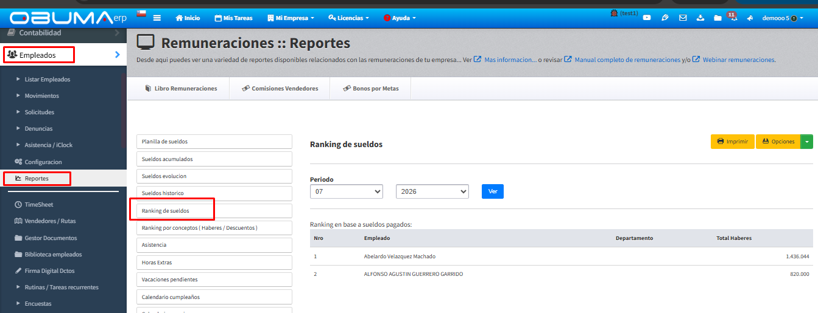Open the Inicio home menu
The height and width of the screenshot is (313, 818).
(188, 18)
